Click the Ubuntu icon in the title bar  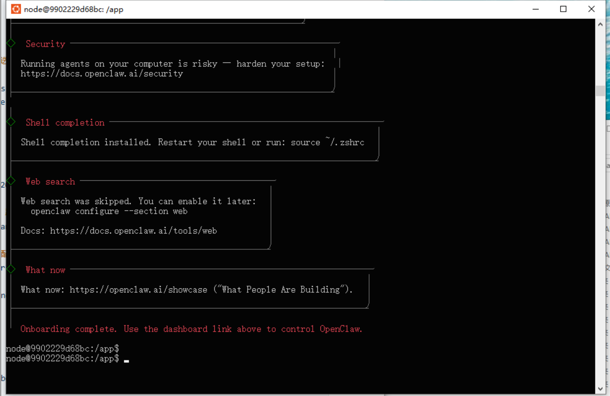[16, 9]
